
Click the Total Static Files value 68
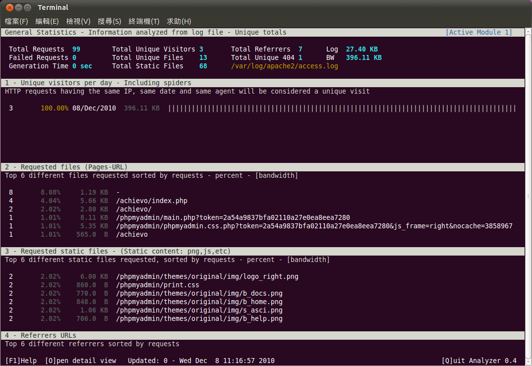pyautogui.click(x=203, y=66)
